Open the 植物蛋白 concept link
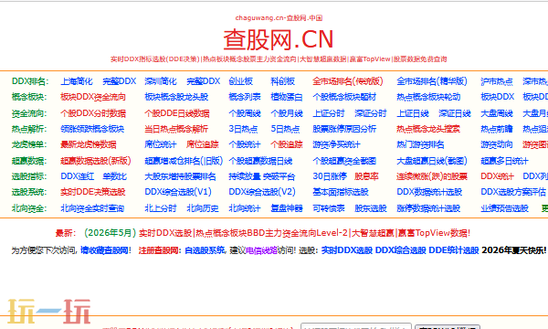 point(287,97)
